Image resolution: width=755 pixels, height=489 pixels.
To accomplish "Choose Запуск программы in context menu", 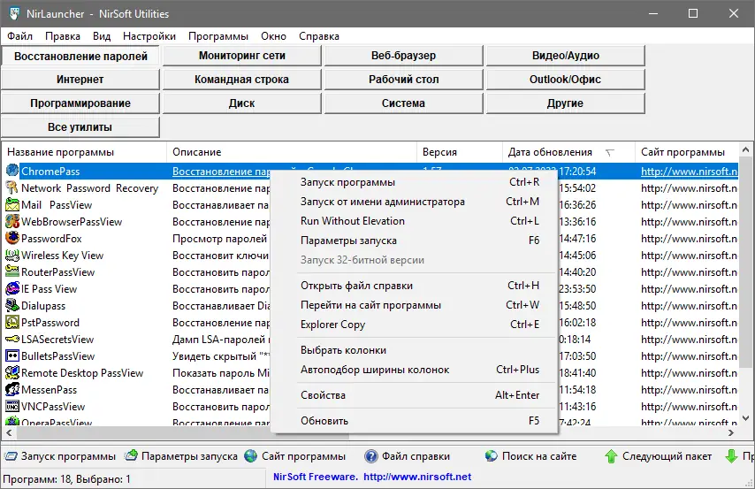I will [x=414, y=182].
